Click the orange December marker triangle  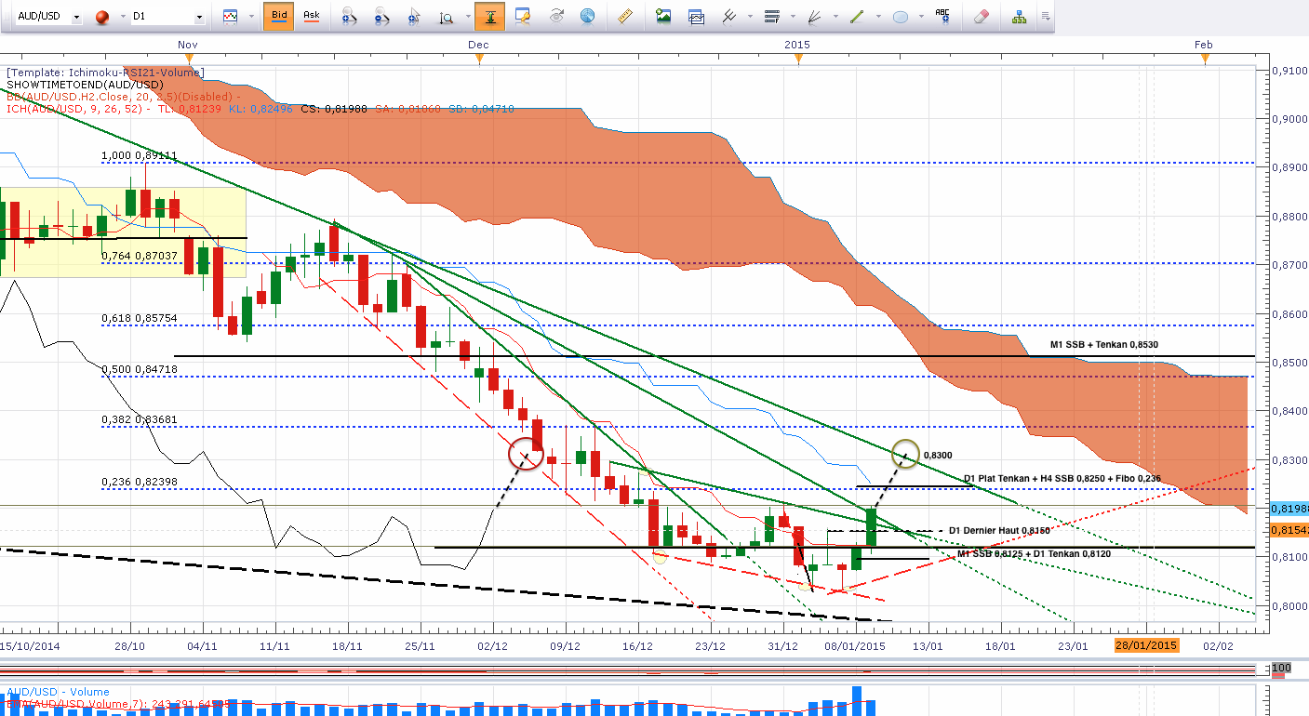pos(479,59)
